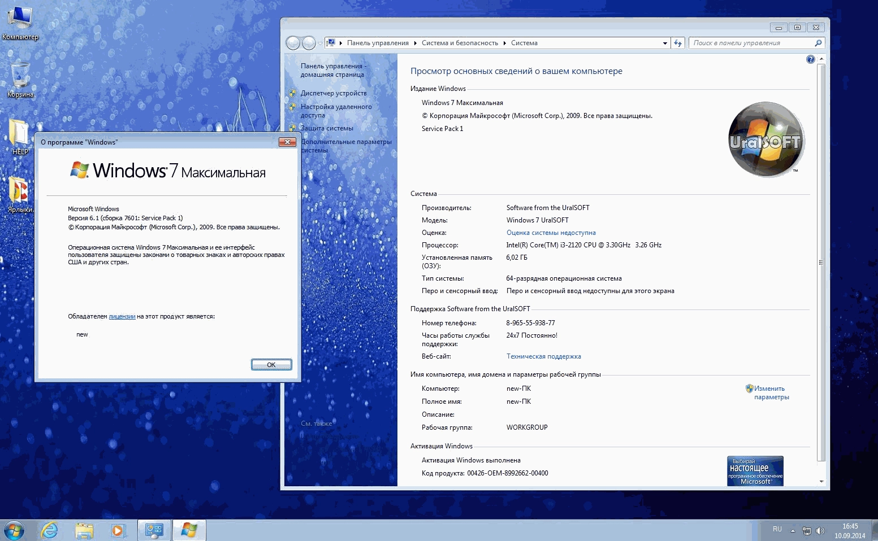Click the shield icon beside Изменить параметры
878x541 pixels.
pos(749,389)
